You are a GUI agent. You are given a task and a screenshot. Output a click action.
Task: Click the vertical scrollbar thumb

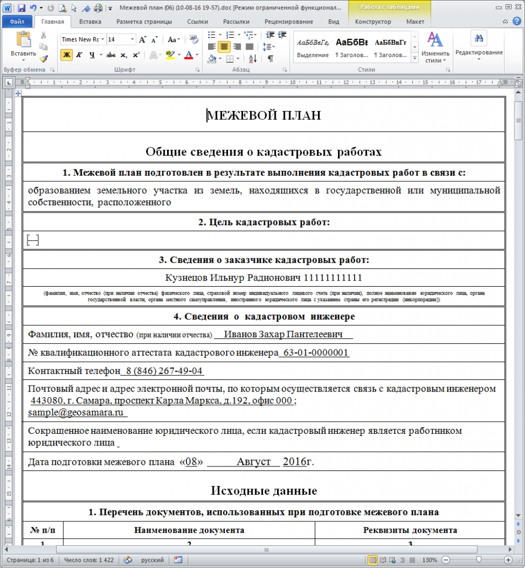point(518,121)
